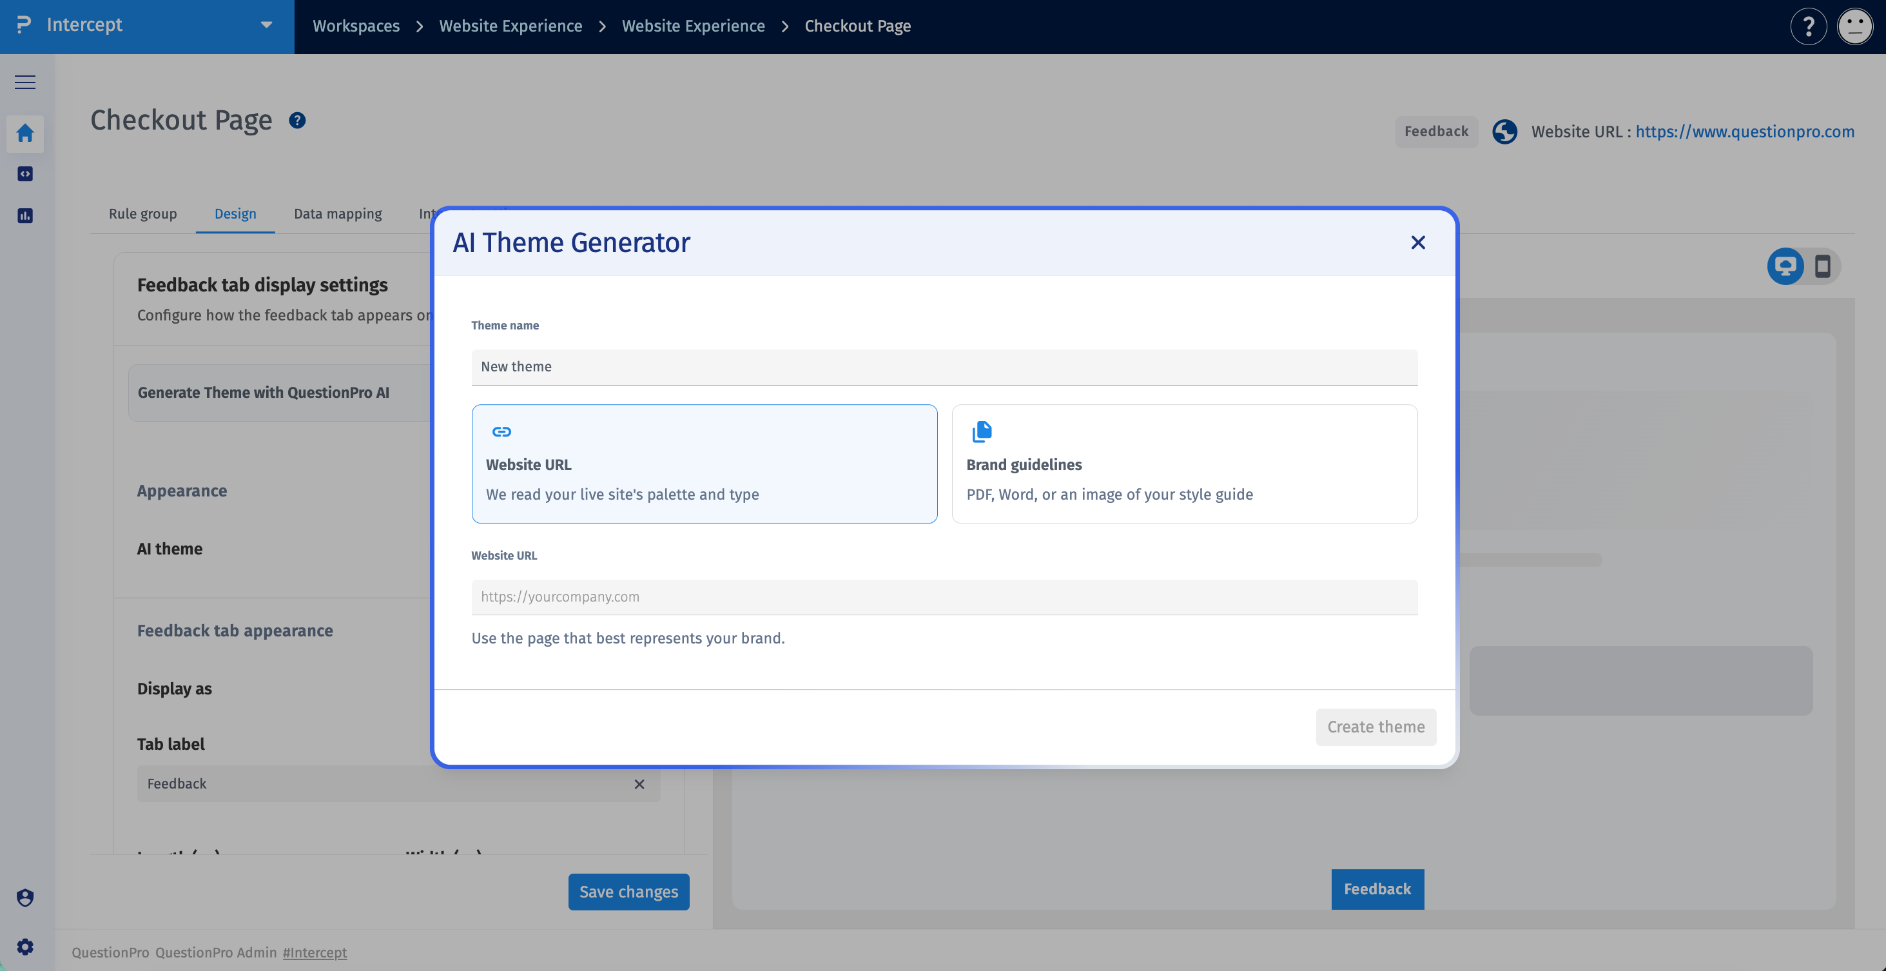The height and width of the screenshot is (971, 1886).
Task: Open the questionpro.com website link
Action: (x=1745, y=132)
